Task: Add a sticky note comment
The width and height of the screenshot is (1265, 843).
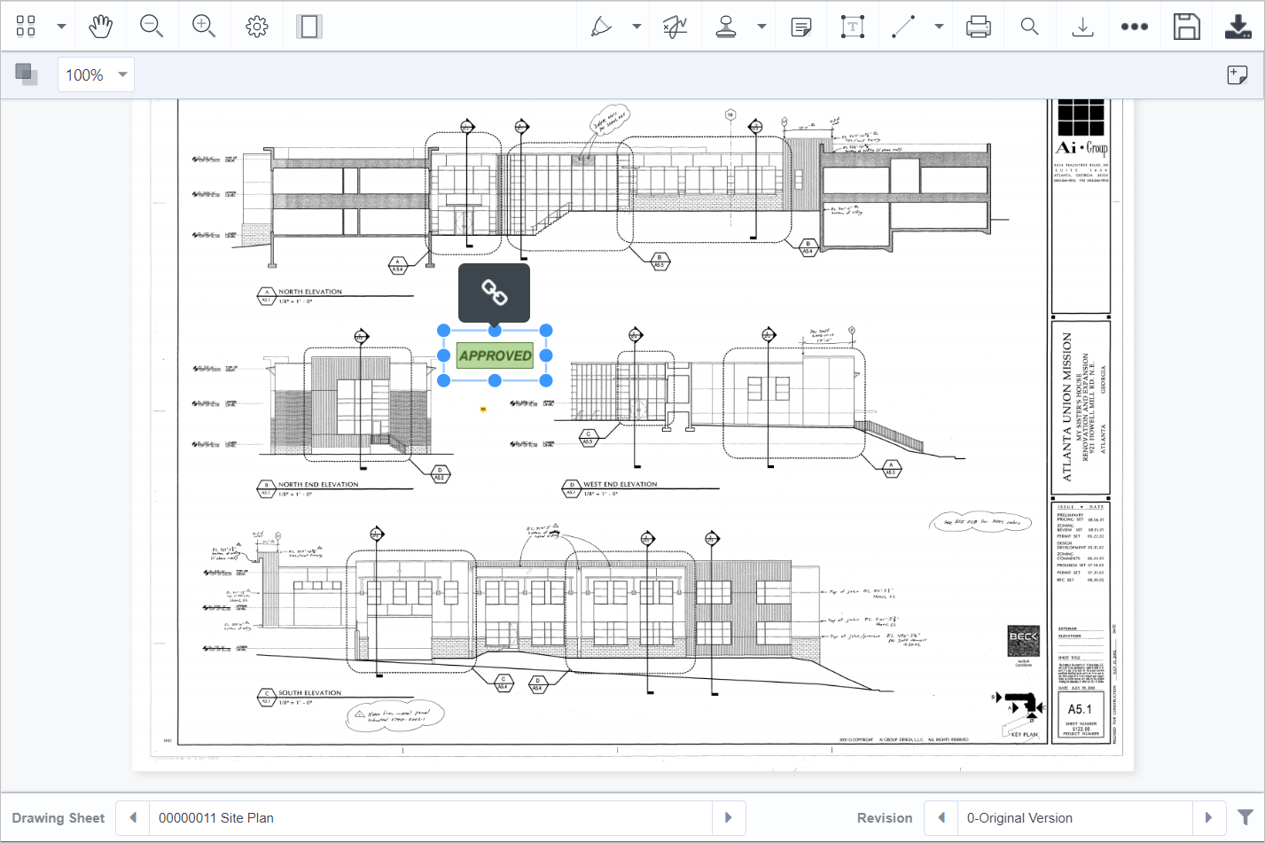Action: (800, 26)
